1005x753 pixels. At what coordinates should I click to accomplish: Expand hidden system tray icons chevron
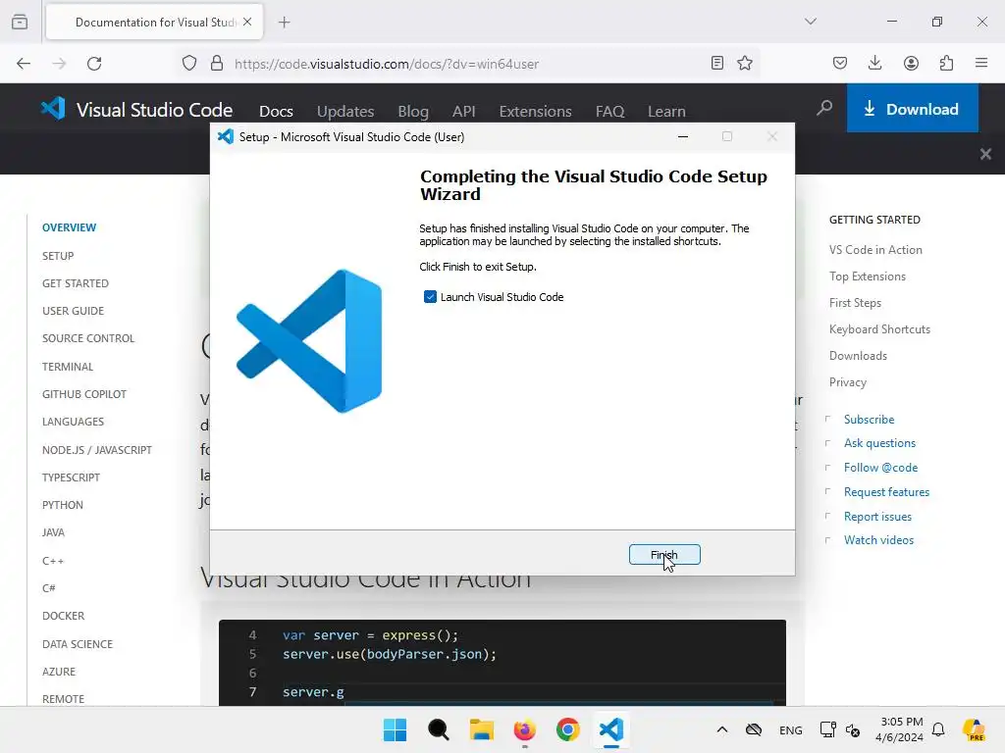tap(722, 729)
